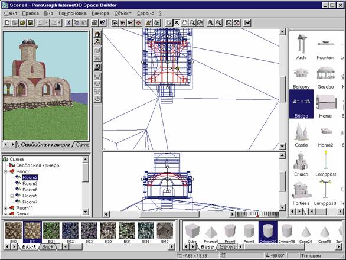Pick the Bl21 green texture swatch
This screenshot has width=346, height=260.
[51, 233]
